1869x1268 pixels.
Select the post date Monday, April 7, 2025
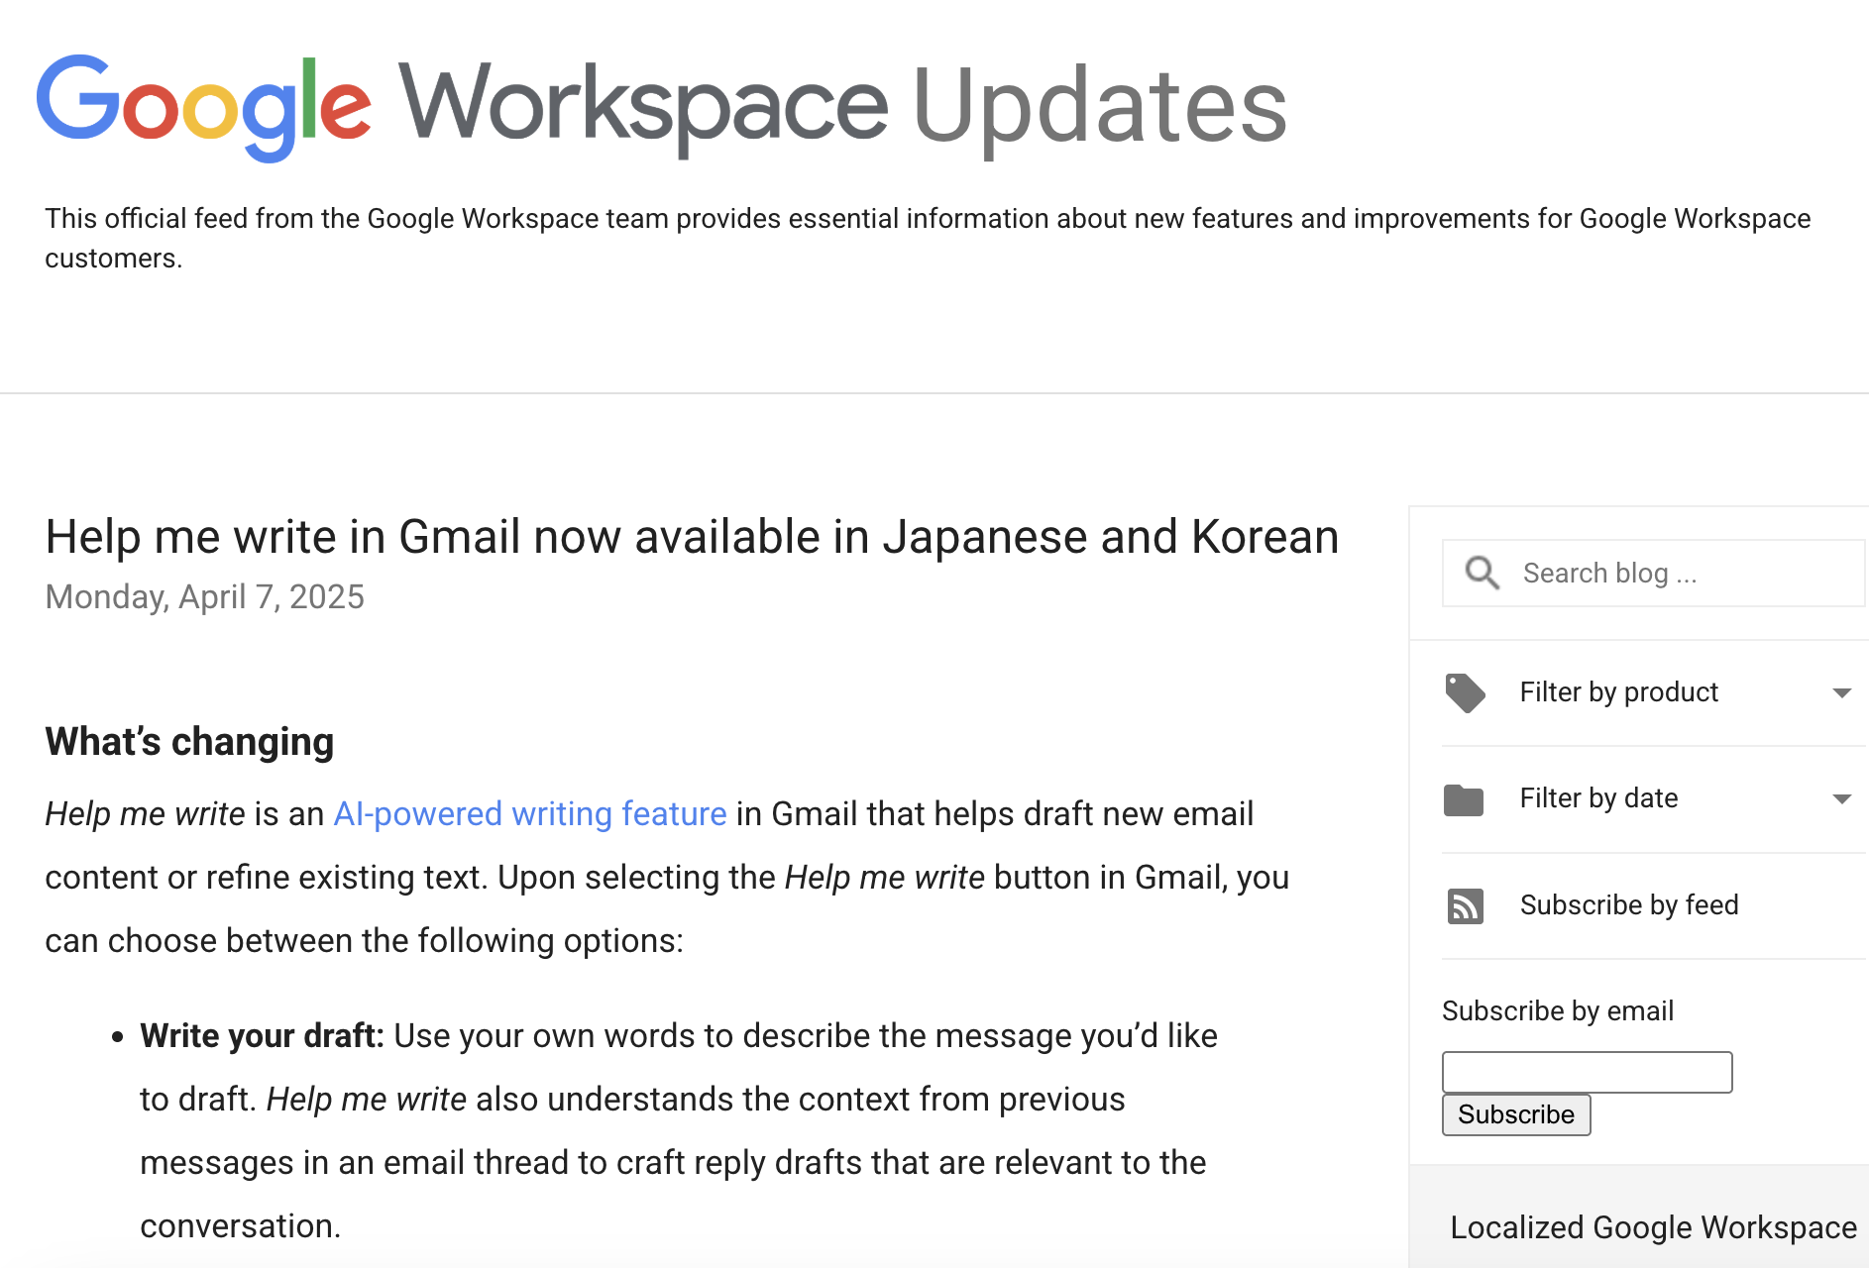(x=203, y=595)
